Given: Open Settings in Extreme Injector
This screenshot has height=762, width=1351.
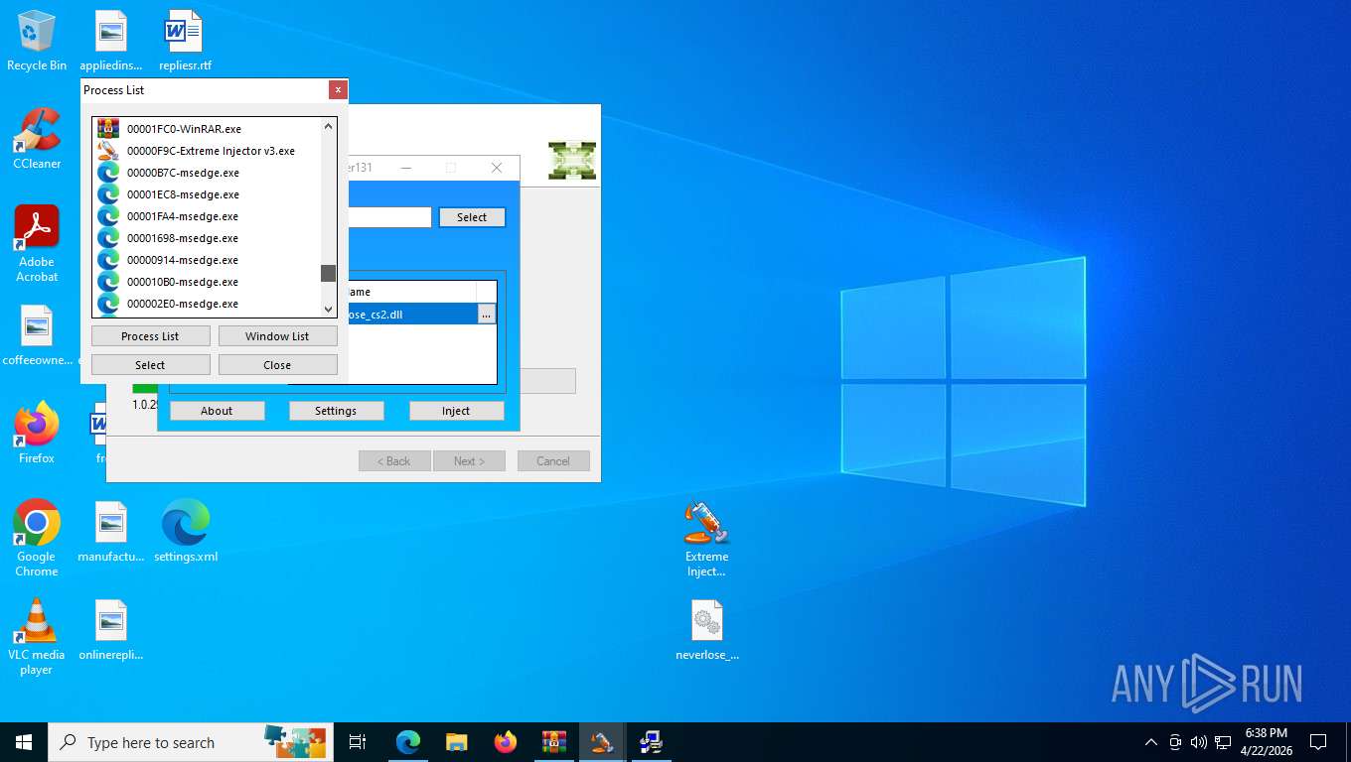Looking at the screenshot, I should 336,411.
